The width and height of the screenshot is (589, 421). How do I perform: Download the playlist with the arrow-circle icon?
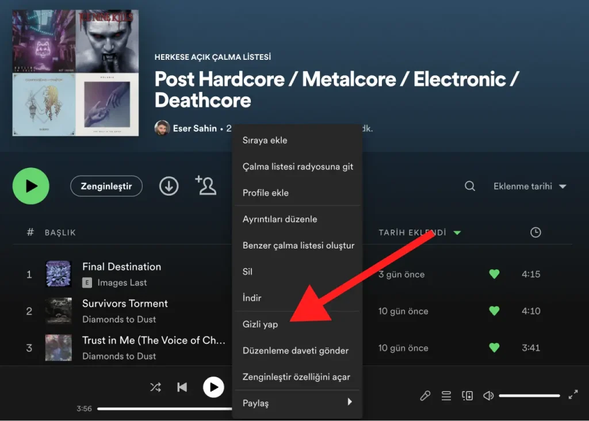(x=169, y=186)
